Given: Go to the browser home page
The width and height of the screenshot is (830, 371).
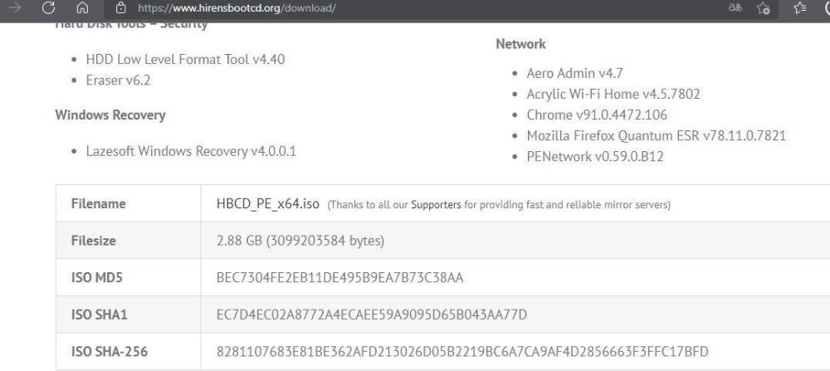Looking at the screenshot, I should point(82,8).
